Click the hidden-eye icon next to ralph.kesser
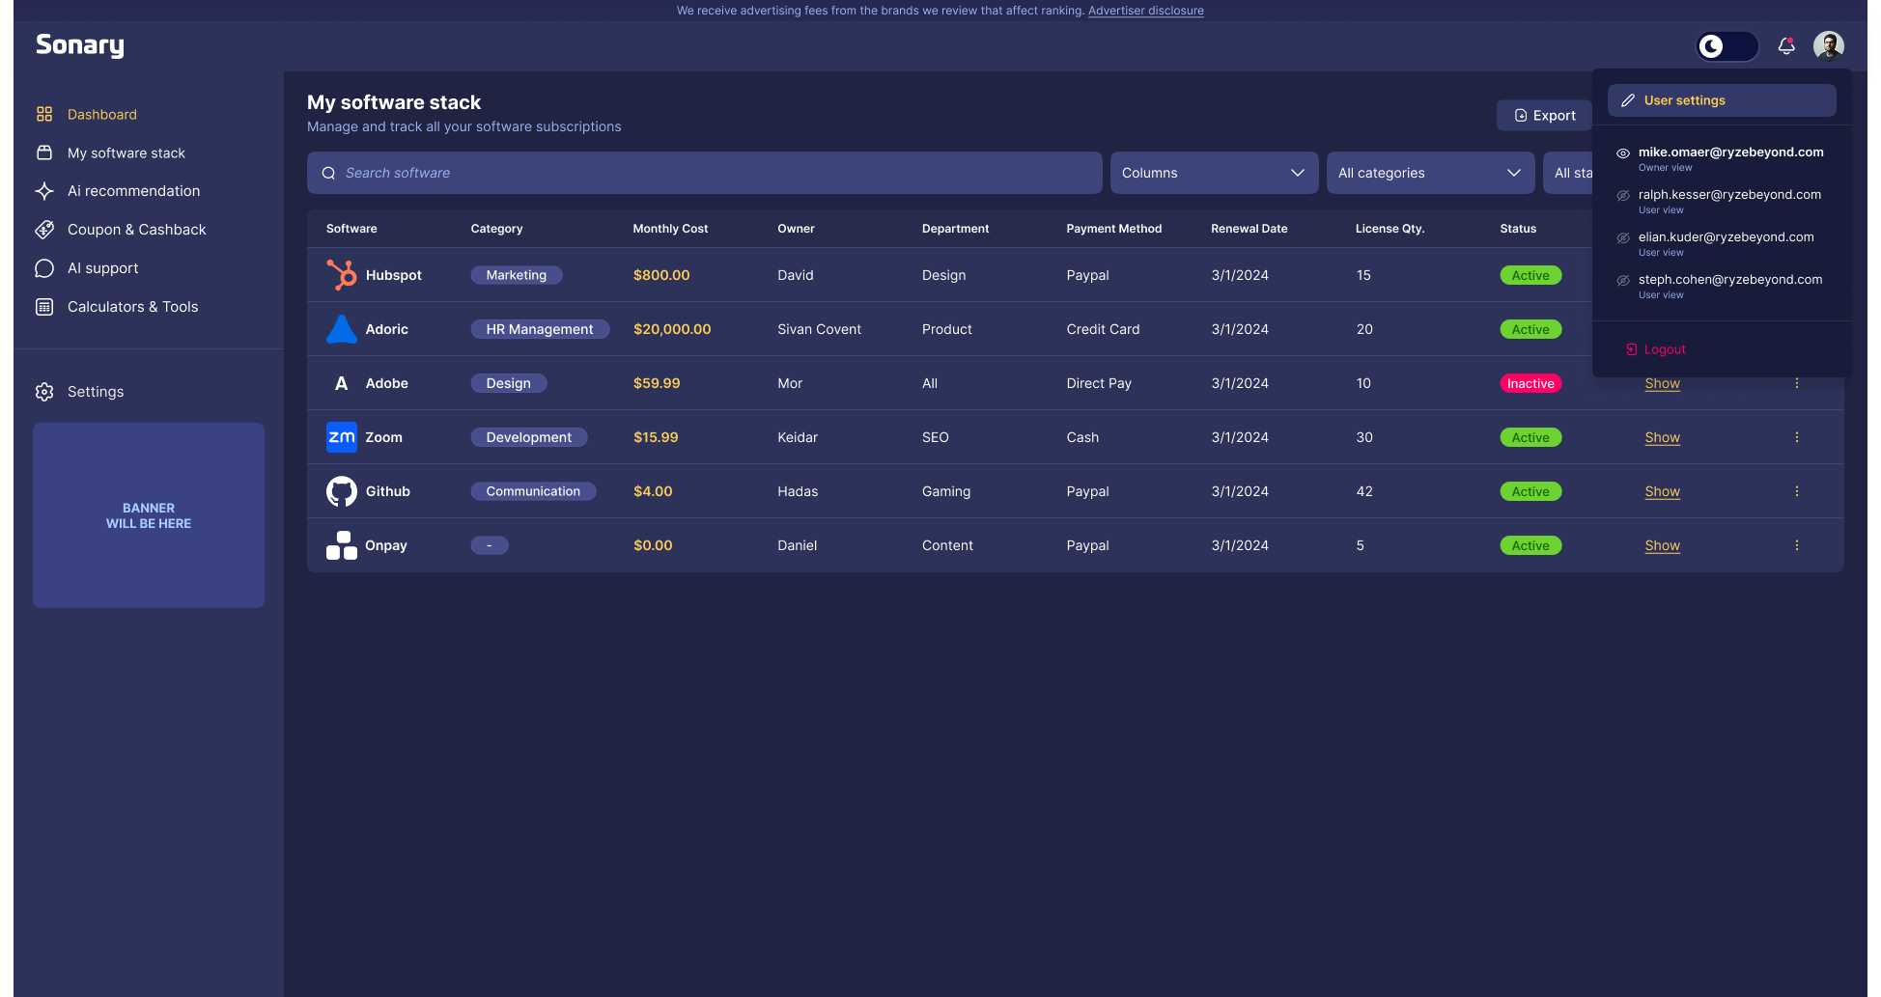Image resolution: width=1881 pixels, height=997 pixels. pyautogui.click(x=1623, y=196)
